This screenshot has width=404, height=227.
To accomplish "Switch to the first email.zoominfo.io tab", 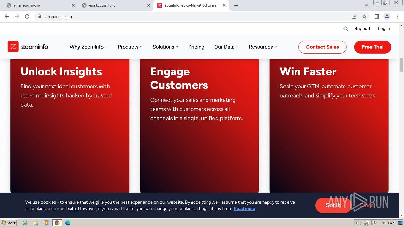I will tap(39, 5).
